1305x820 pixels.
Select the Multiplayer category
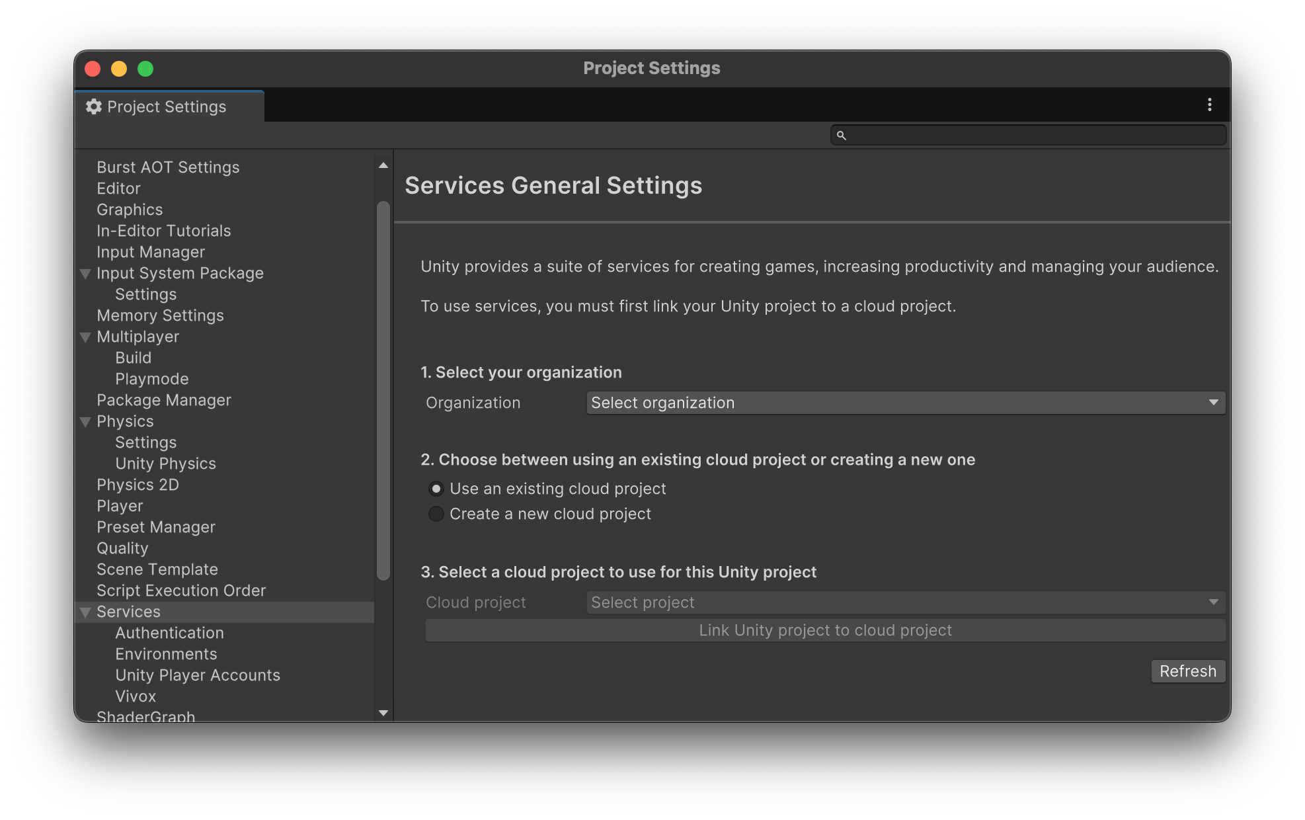click(138, 337)
